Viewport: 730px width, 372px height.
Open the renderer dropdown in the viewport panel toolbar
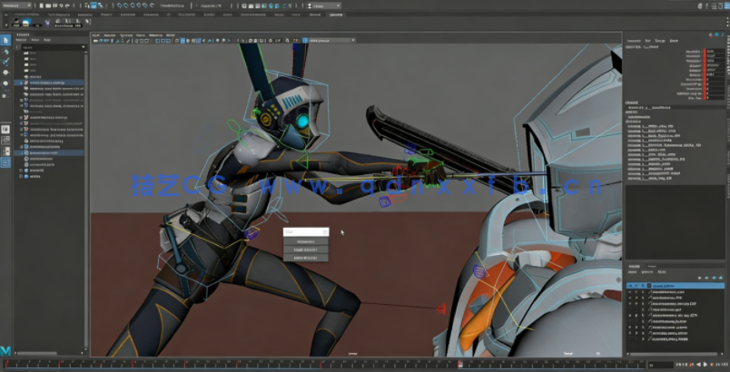click(x=330, y=41)
